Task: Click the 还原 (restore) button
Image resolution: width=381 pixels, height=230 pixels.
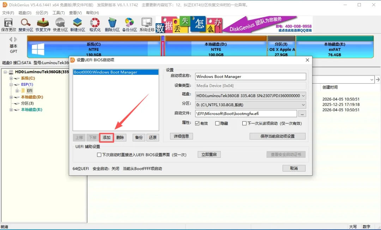Action: (x=153, y=138)
